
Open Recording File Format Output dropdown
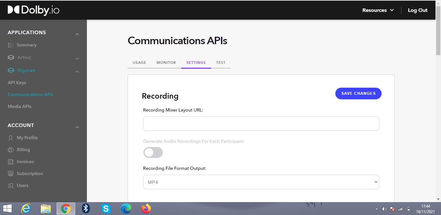point(261,182)
